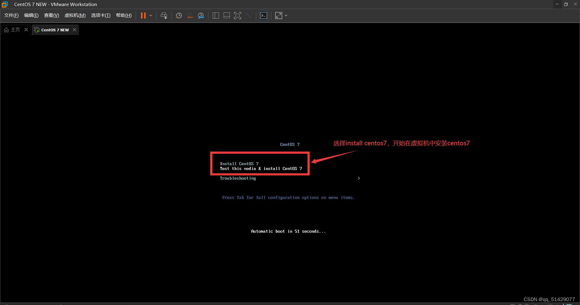This screenshot has width=580, height=305.
Task: Expand Troubleshooting submenu arrow
Action: (x=359, y=178)
